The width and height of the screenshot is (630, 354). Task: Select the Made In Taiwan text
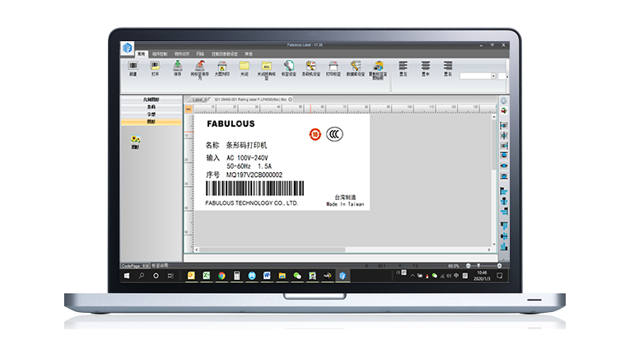click(x=345, y=204)
